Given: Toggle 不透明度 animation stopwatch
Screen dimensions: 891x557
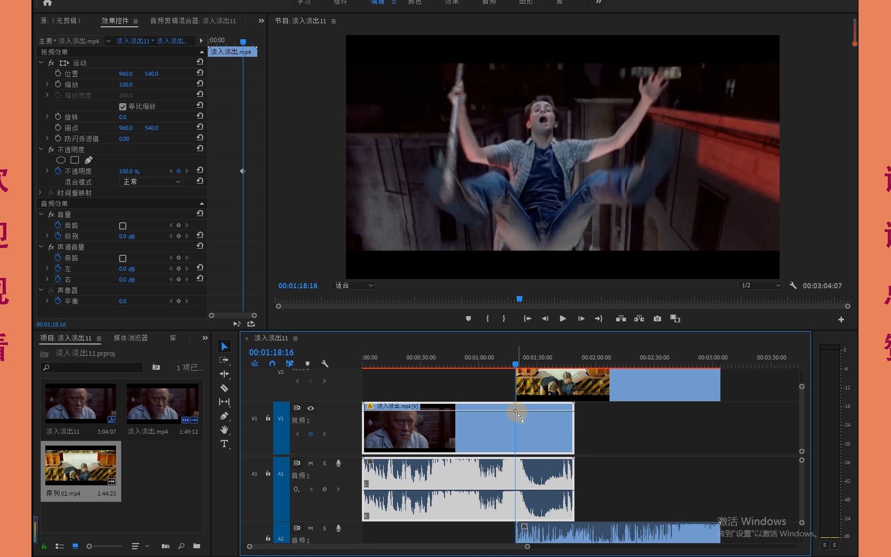Looking at the screenshot, I should click(58, 171).
